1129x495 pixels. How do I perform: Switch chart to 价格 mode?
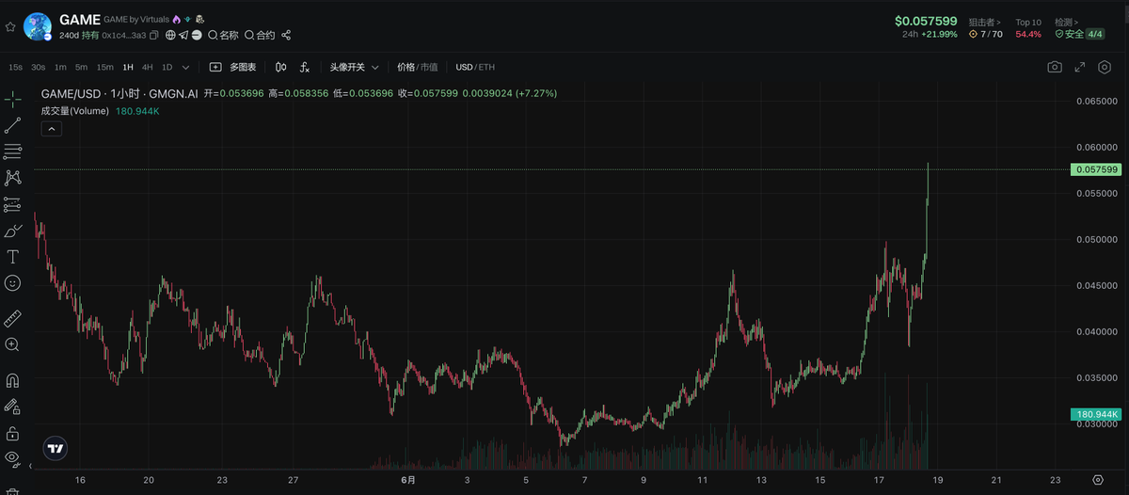[x=405, y=67]
